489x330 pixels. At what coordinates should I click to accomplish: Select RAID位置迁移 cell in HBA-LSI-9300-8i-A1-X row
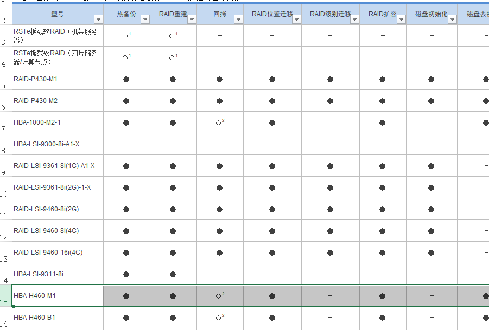tap(272, 144)
